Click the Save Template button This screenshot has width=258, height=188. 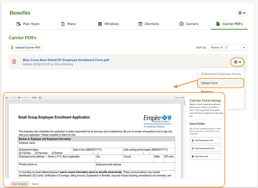click(x=20, y=184)
